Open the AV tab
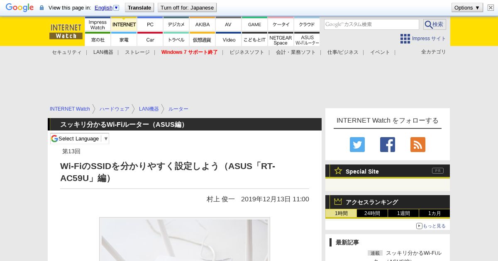Screen dimensions: 498x261 pyautogui.click(x=228, y=24)
